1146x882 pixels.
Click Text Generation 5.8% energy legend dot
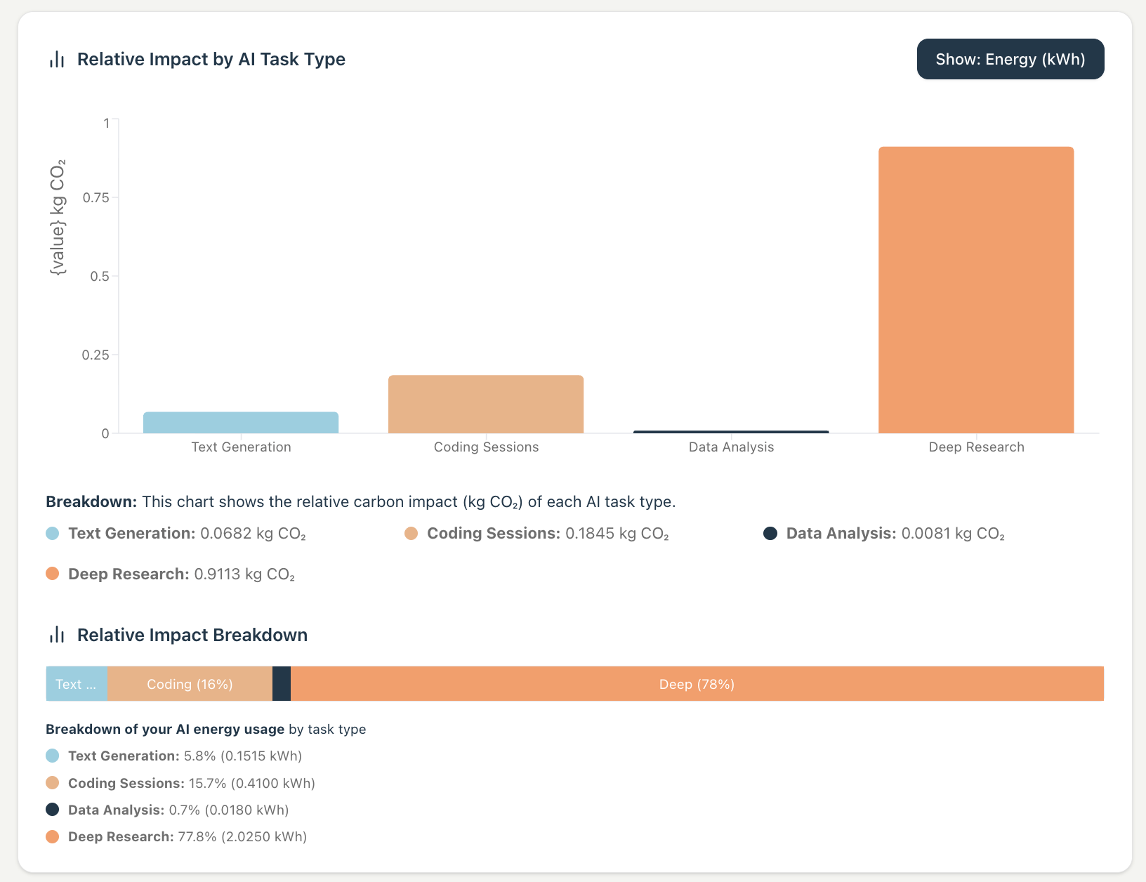coord(53,756)
